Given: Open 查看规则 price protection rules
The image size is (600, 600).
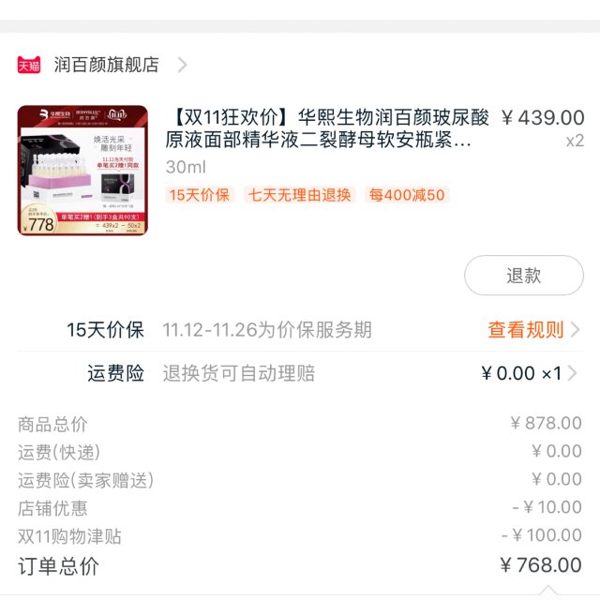Looking at the screenshot, I should coord(526,329).
